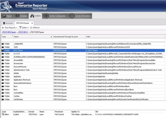The height and width of the screenshot is (118, 166).
Task: Click the SID value in permissions row
Action: tap(117, 114)
